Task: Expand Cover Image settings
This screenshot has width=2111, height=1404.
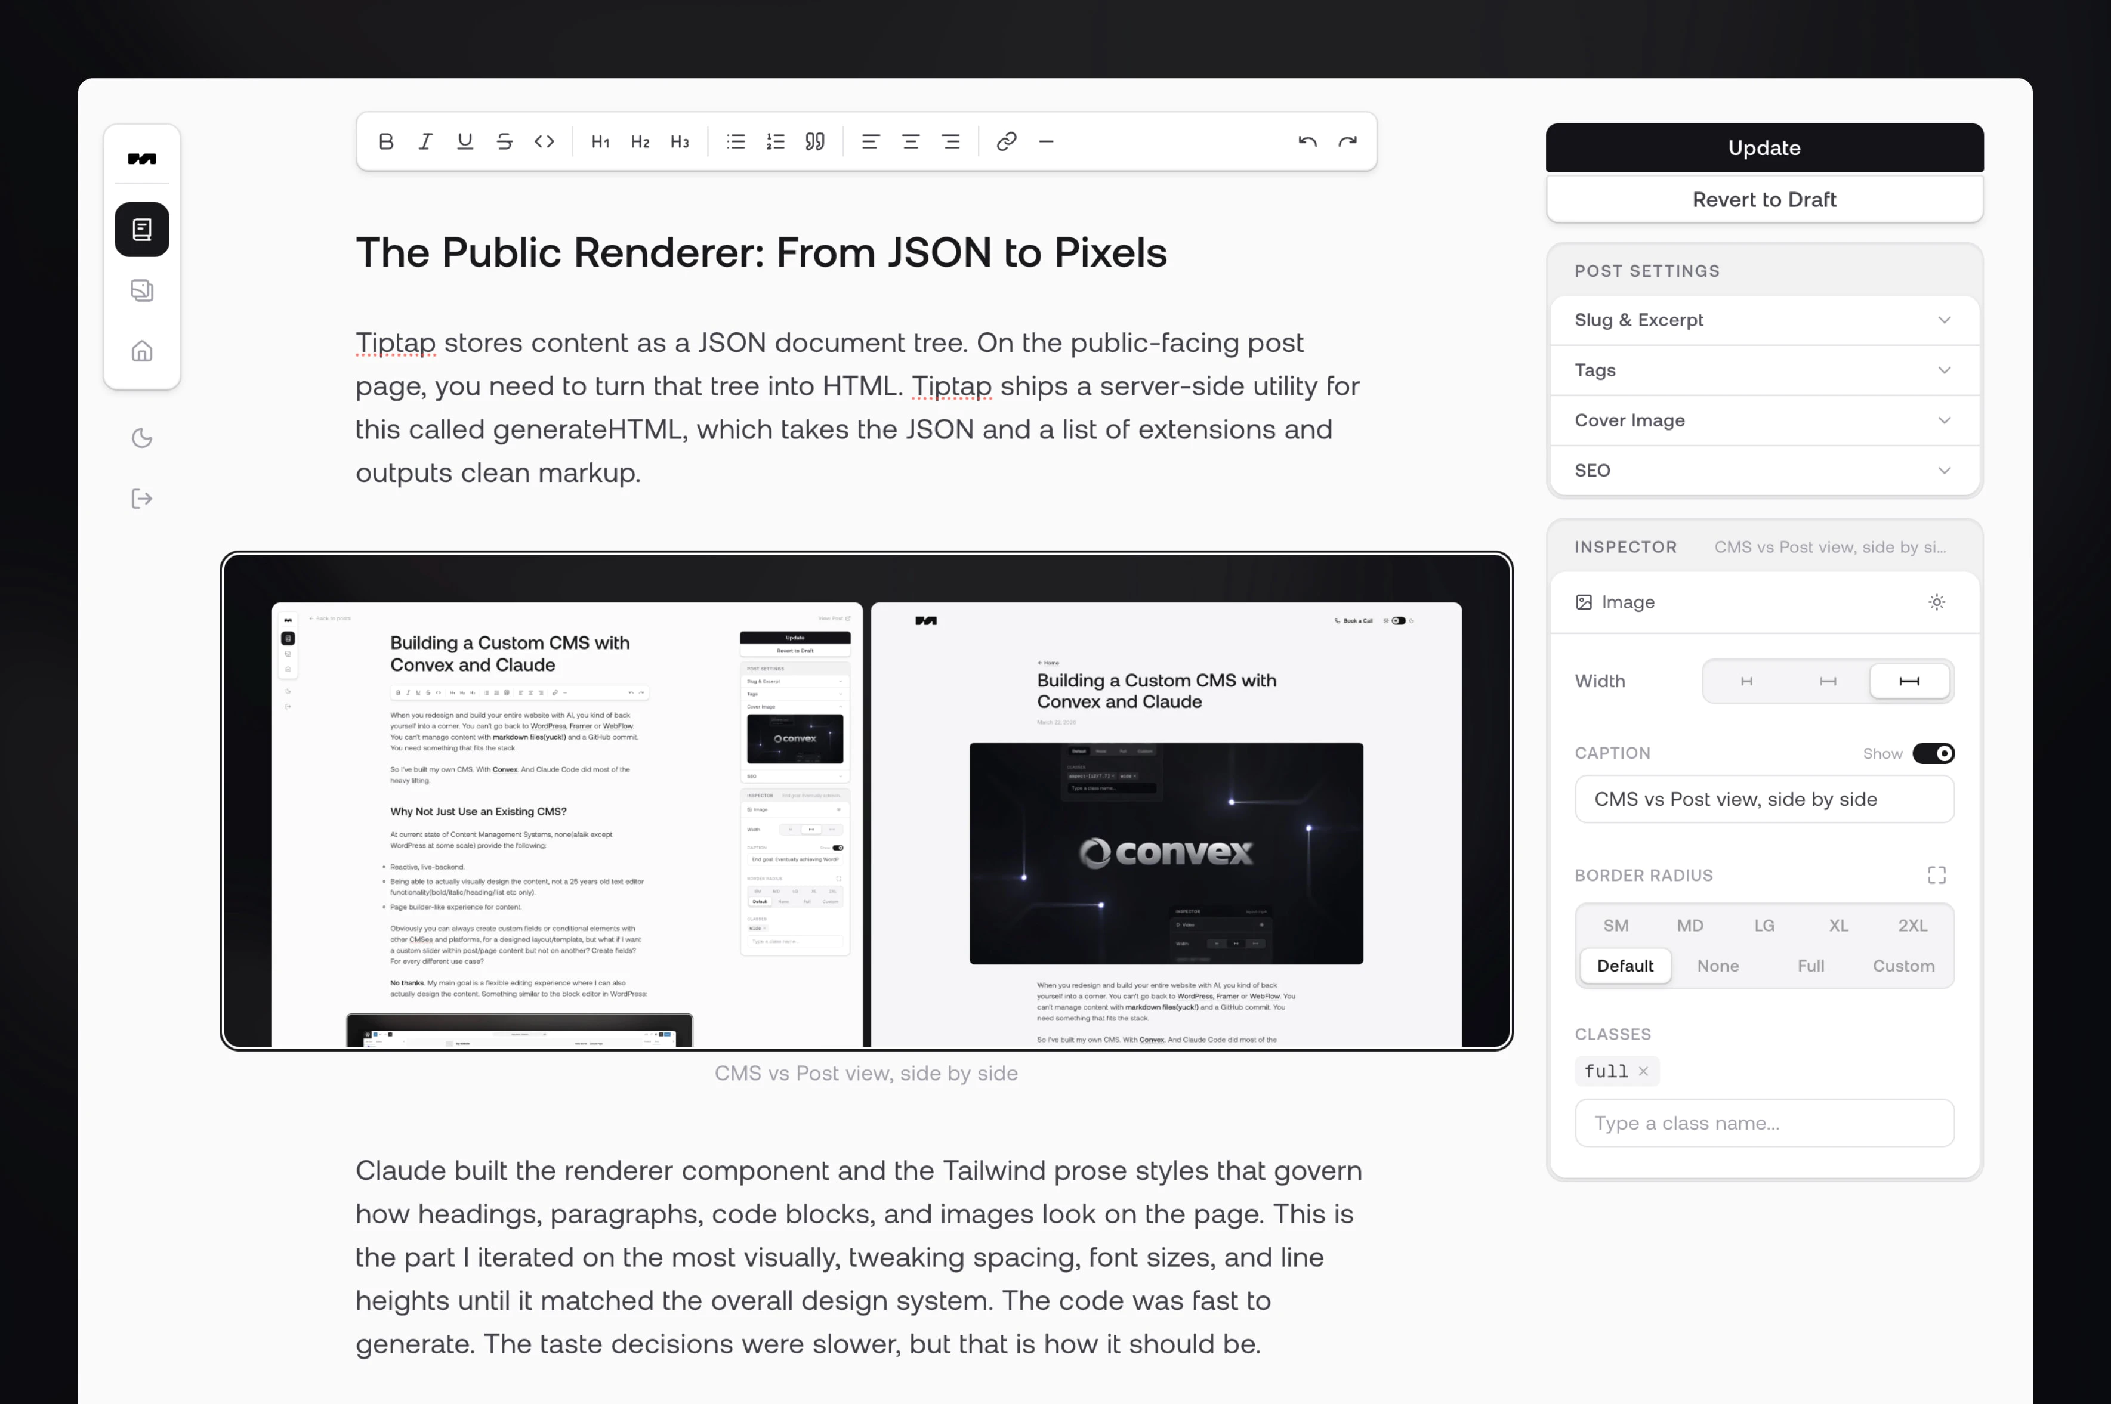Action: 1764,420
